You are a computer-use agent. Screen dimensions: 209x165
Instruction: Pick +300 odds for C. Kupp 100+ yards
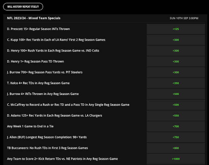point(176,40)
